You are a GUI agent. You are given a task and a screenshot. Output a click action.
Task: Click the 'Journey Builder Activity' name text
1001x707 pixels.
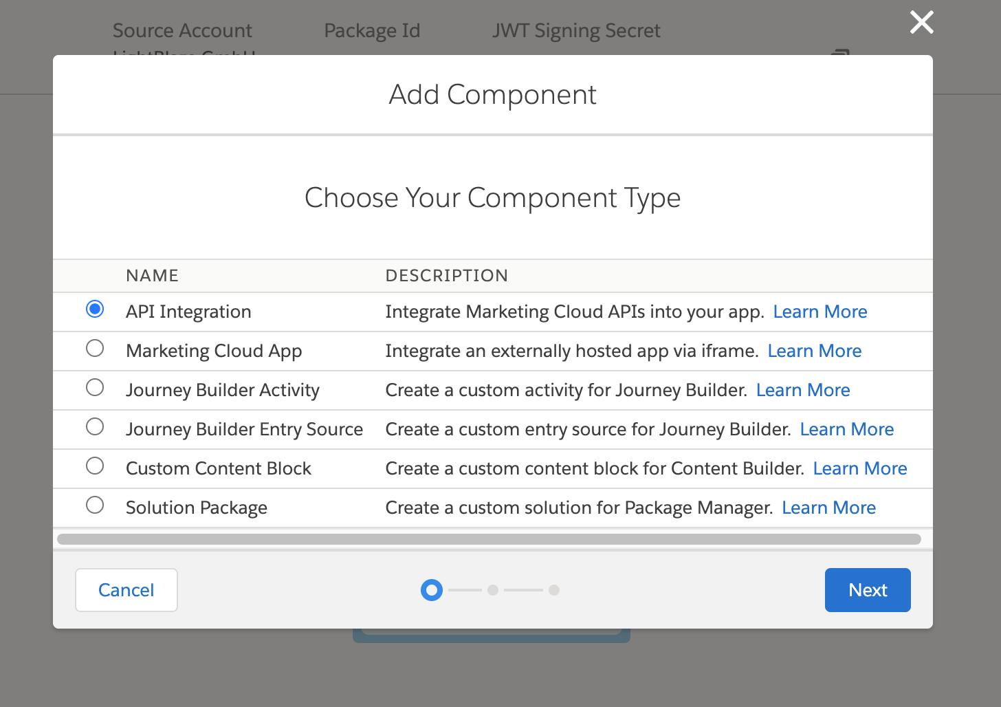[223, 390]
